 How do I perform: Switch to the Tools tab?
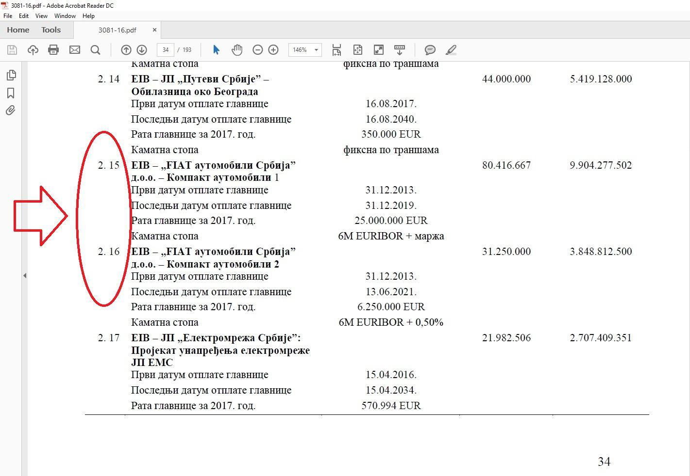pos(51,30)
